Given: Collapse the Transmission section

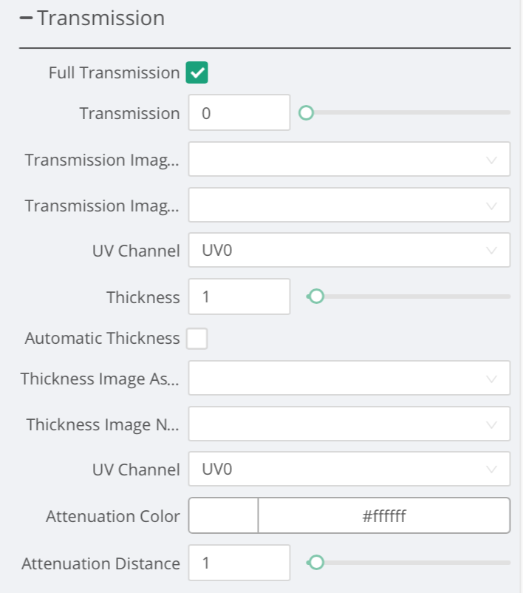Looking at the screenshot, I should 26,18.
